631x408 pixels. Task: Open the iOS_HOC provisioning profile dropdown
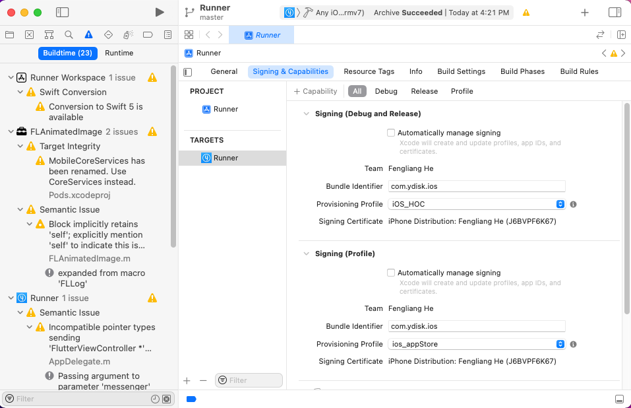point(560,204)
